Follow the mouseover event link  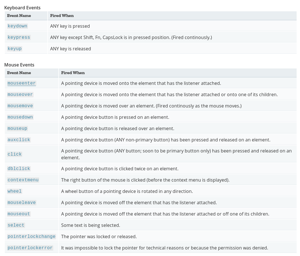(x=20, y=94)
